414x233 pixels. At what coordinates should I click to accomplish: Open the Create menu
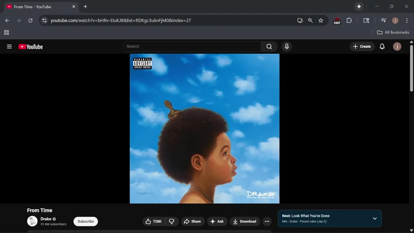362,47
